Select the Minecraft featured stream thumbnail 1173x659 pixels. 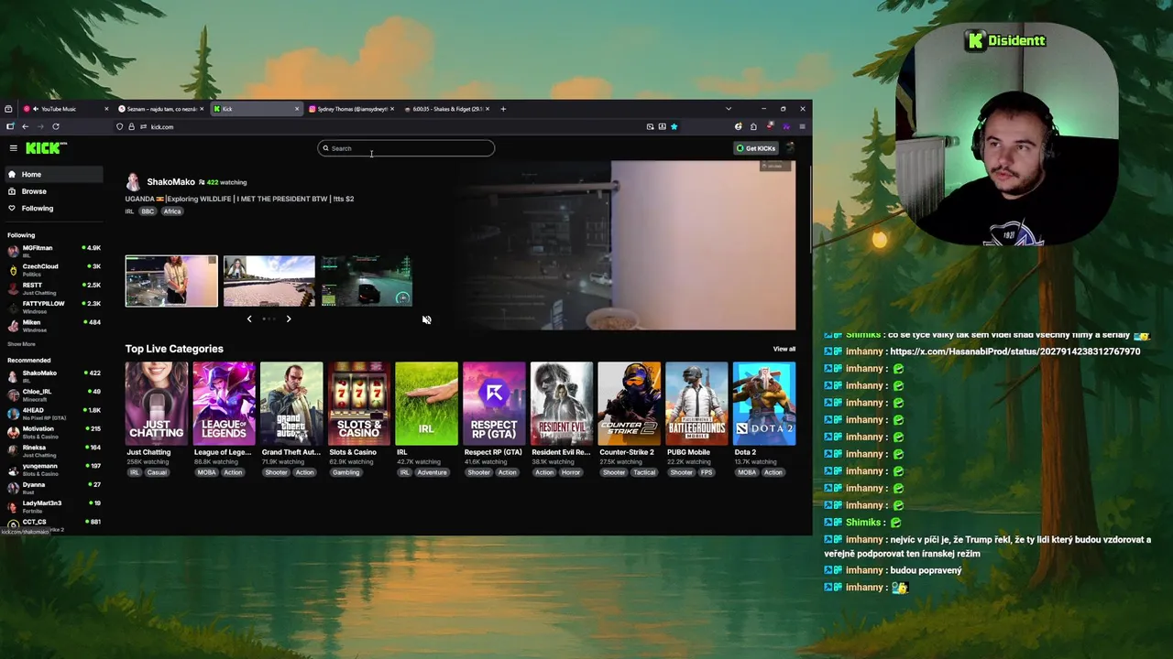tap(269, 281)
